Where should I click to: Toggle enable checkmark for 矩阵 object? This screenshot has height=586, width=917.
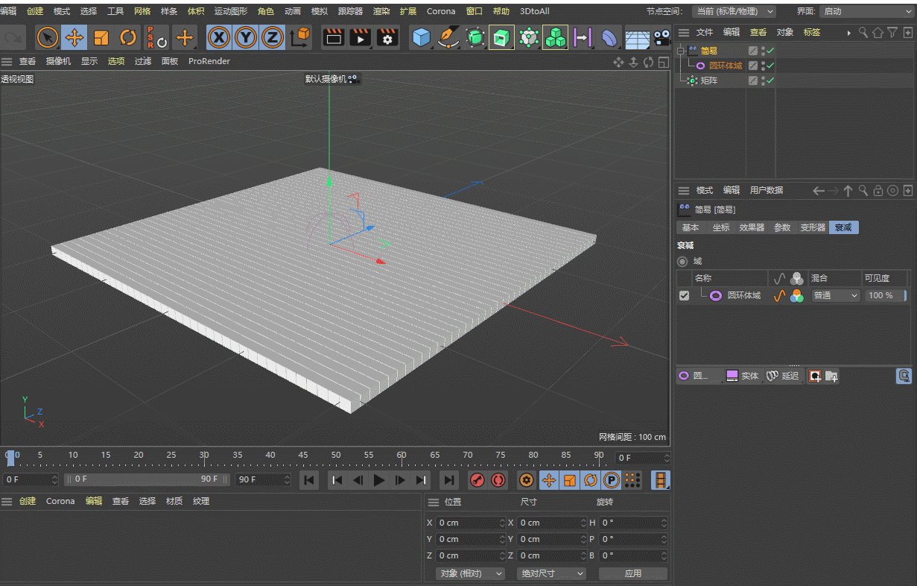pyautogui.click(x=771, y=81)
